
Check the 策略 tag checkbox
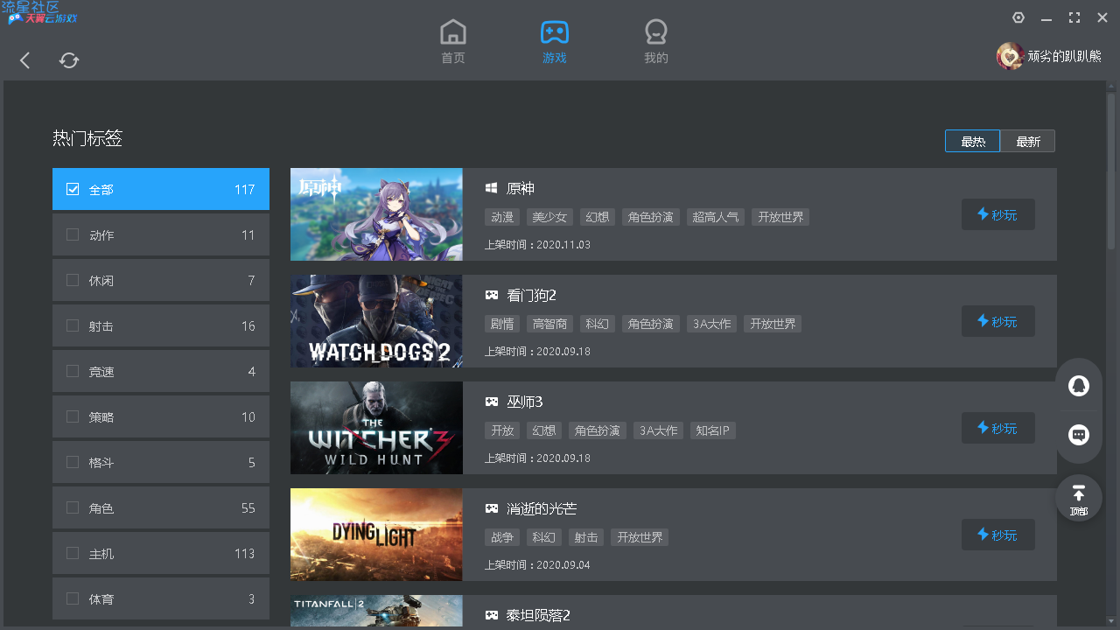coord(73,416)
